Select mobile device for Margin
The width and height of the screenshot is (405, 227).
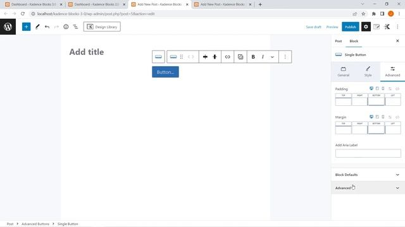click(x=383, y=117)
